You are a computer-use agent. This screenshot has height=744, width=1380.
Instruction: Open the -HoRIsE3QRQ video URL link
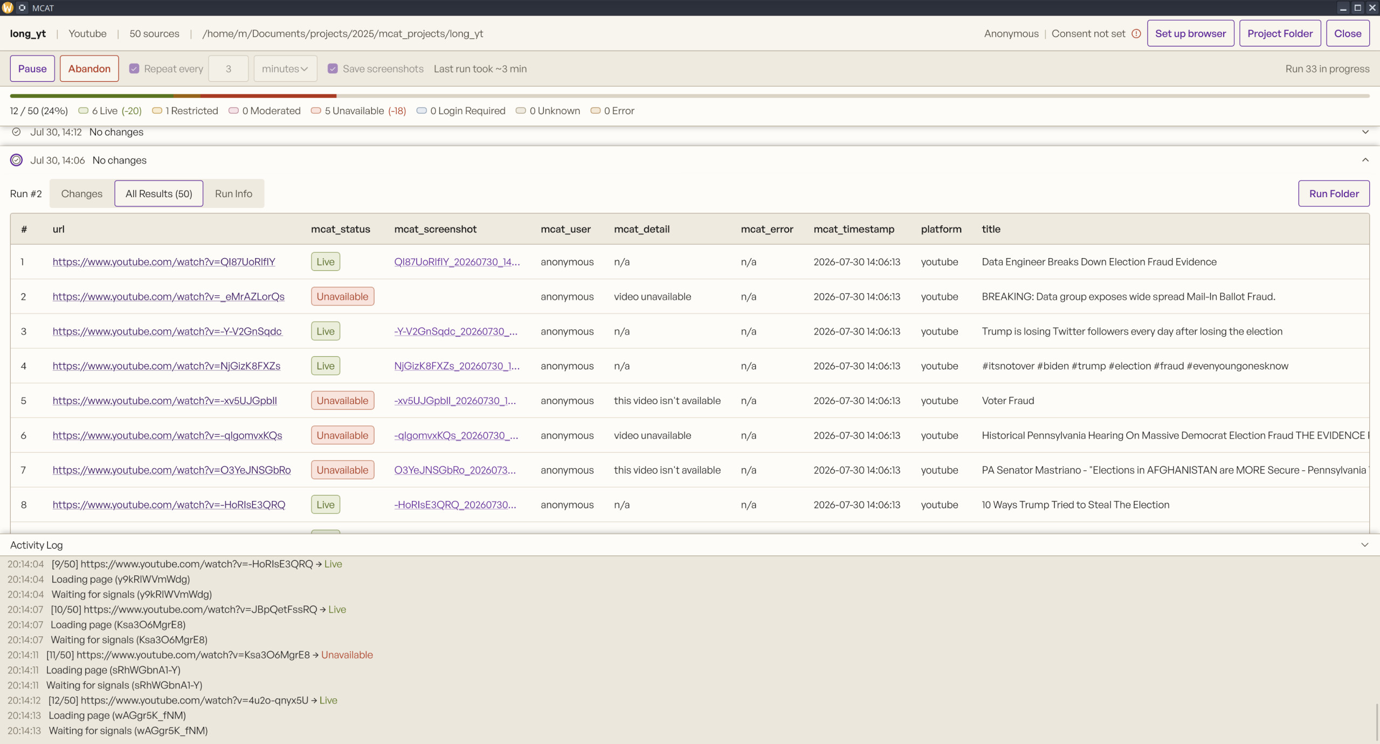[169, 505]
